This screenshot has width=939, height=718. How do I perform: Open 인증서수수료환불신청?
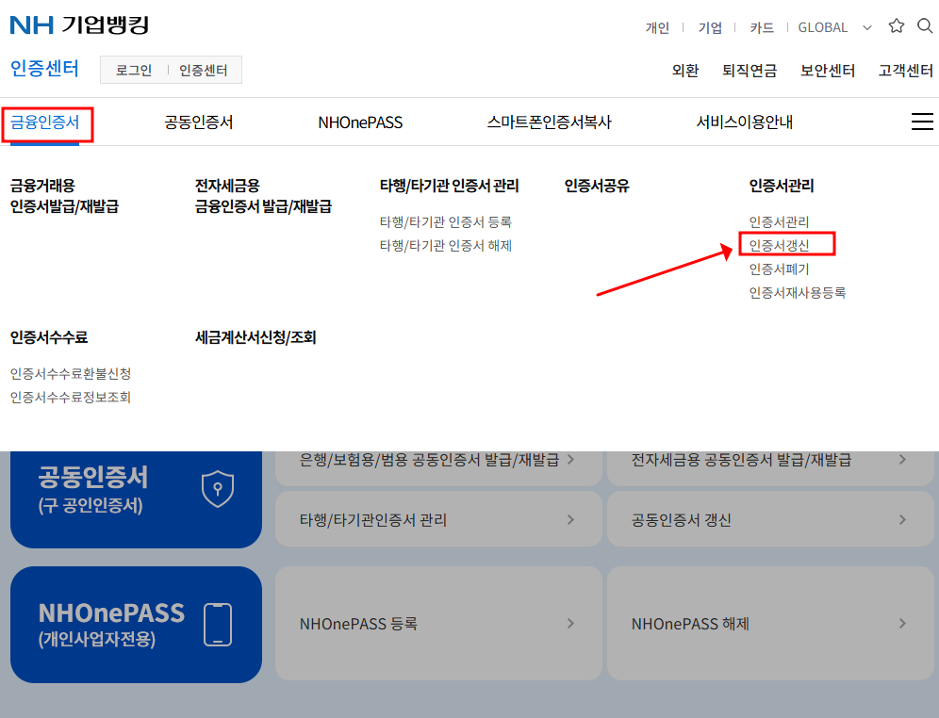71,374
